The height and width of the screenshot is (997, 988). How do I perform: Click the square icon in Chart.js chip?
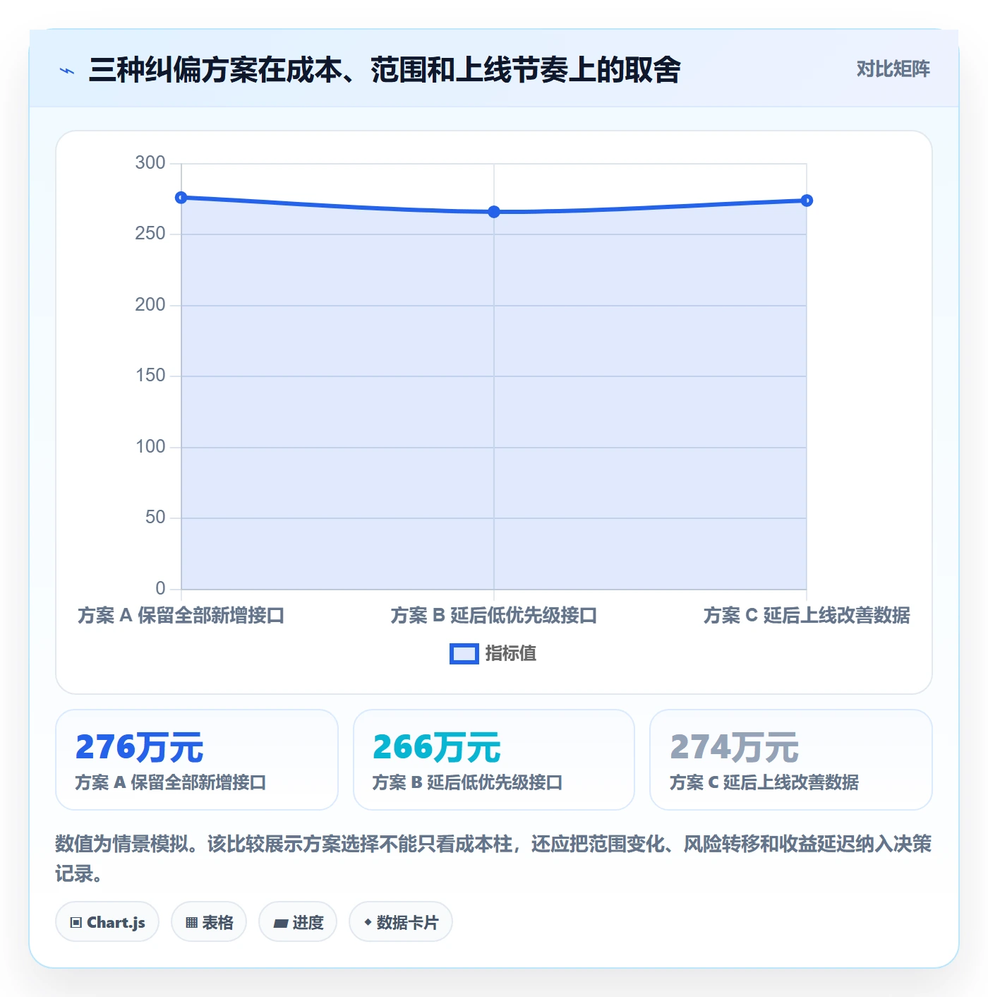76,922
